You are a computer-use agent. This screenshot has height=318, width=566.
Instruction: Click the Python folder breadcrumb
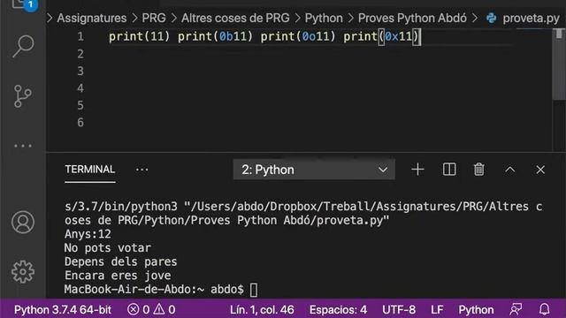324,18
